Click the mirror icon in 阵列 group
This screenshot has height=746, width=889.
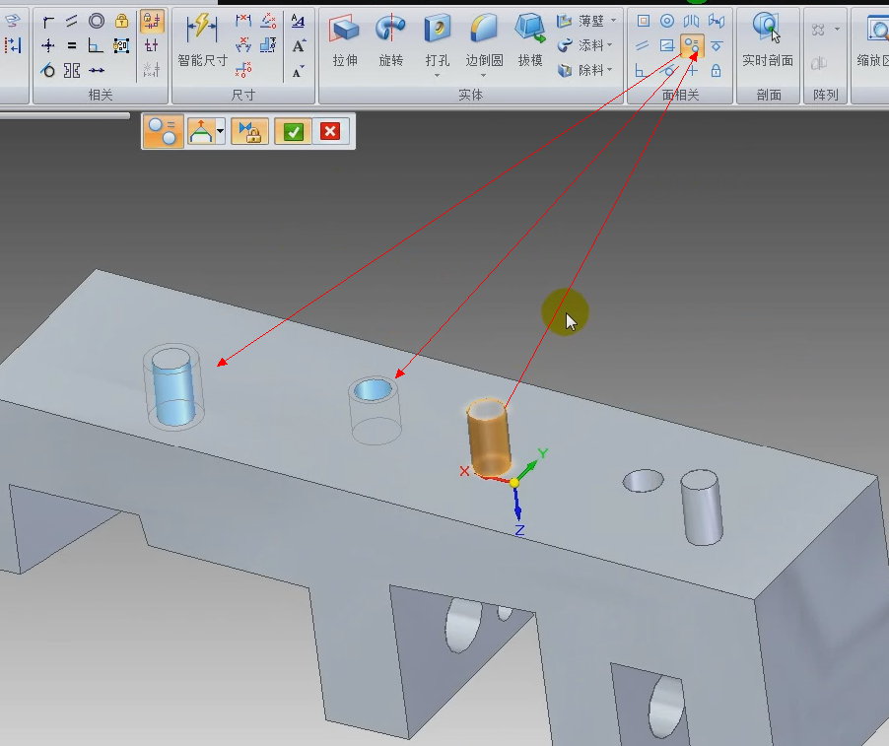[818, 63]
